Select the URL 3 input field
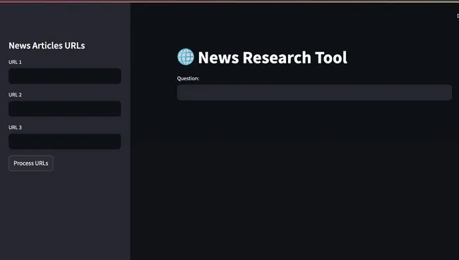 (x=65, y=142)
